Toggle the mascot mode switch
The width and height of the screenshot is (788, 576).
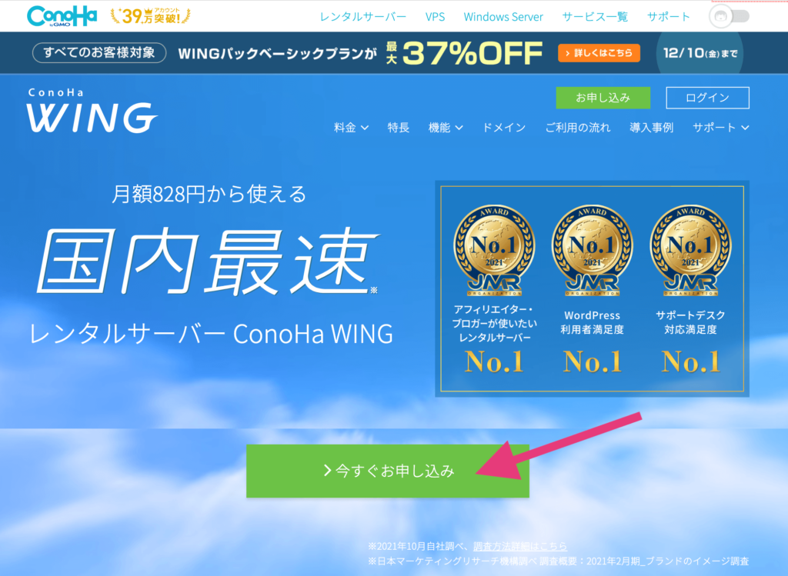[730, 16]
